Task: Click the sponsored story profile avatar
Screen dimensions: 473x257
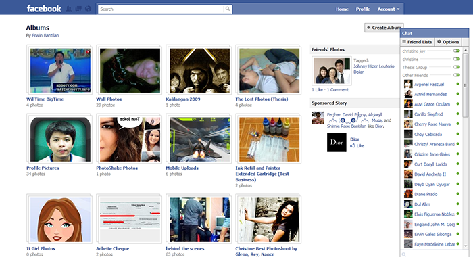Action: 318,118
